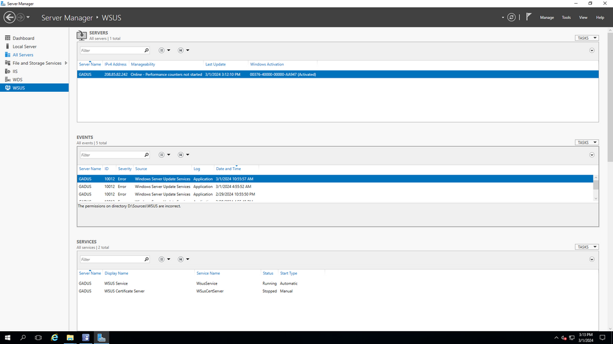Sort by Windows Activation column

pyautogui.click(x=267, y=64)
